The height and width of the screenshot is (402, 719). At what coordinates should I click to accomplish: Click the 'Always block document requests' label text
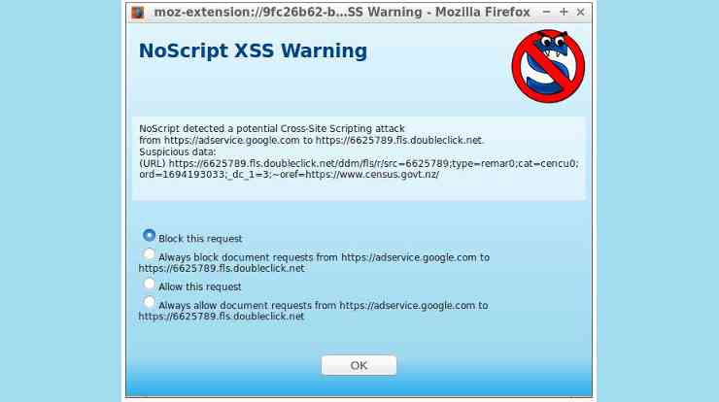click(314, 262)
